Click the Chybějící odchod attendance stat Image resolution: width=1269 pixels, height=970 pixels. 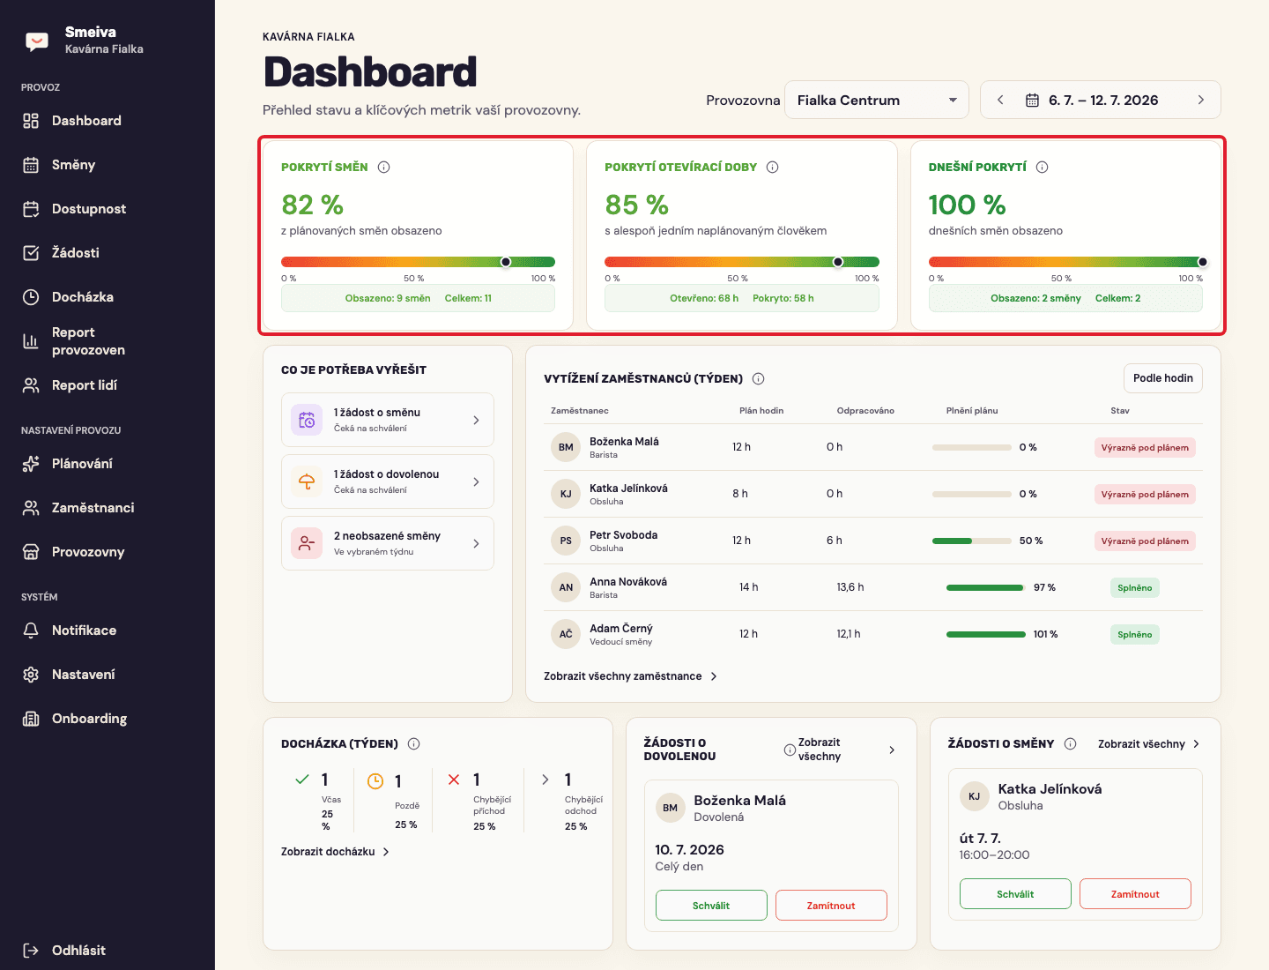[572, 801]
